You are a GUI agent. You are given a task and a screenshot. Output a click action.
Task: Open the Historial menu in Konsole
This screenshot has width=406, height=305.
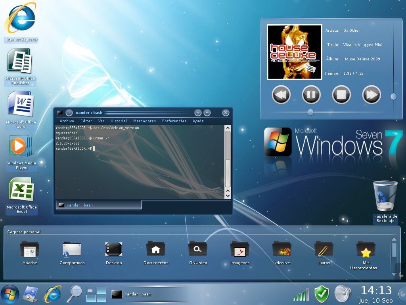pos(119,121)
